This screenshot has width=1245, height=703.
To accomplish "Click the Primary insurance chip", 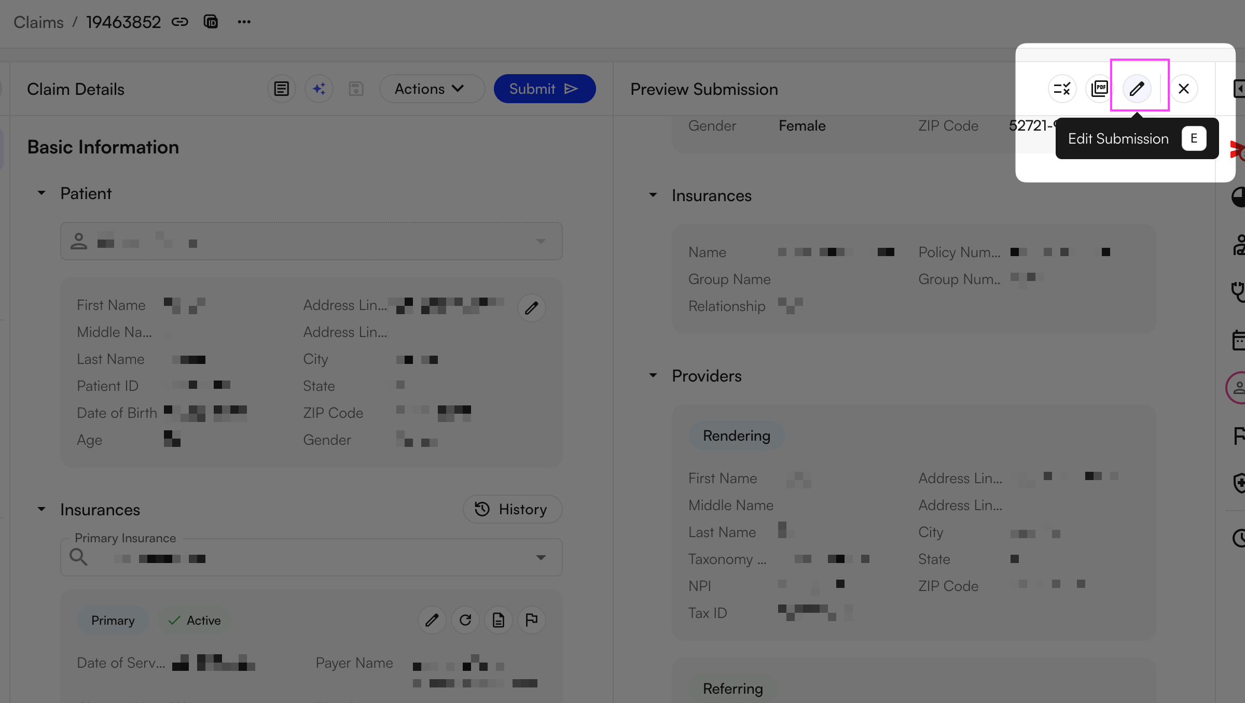I will [113, 620].
